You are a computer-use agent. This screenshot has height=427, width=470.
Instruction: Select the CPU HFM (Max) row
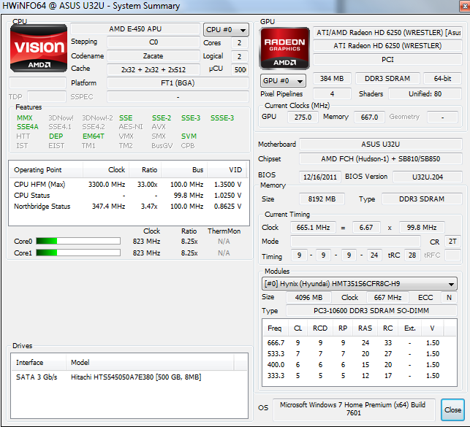point(129,185)
